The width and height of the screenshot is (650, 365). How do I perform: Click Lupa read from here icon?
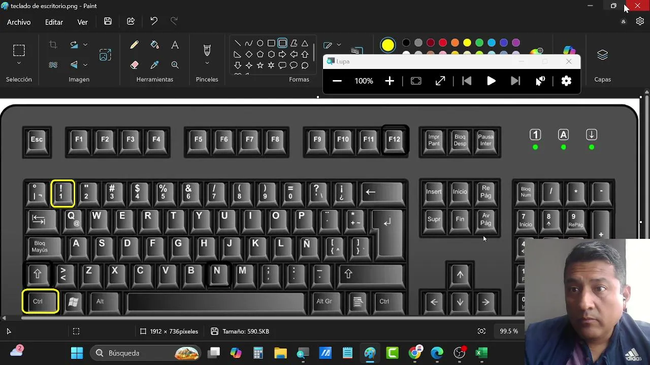pos(540,81)
